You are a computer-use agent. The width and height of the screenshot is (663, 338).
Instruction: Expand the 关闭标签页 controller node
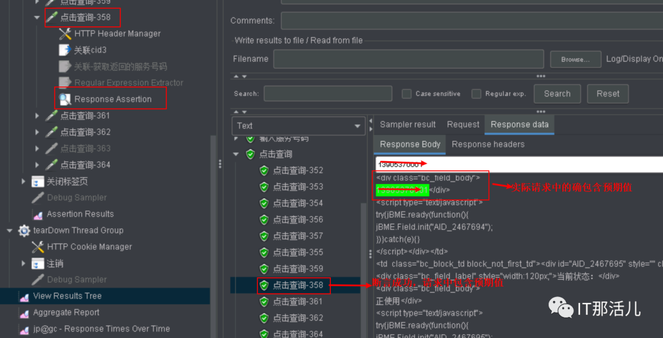24,182
